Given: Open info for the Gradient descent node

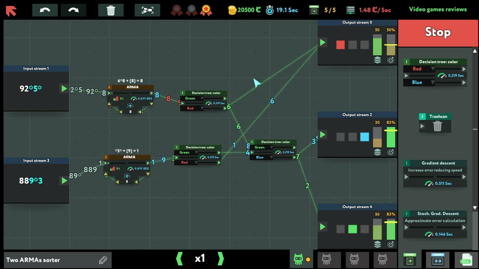Looking at the screenshot, I should [x=406, y=163].
